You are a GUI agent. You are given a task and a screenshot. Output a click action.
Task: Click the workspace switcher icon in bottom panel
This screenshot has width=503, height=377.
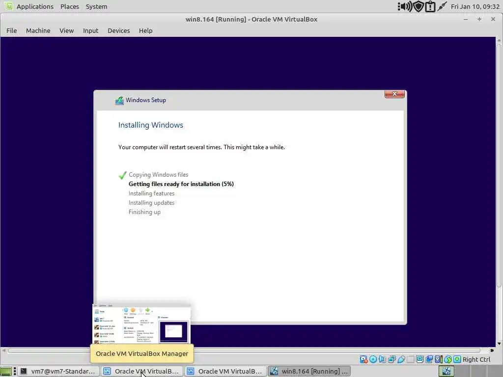point(446,371)
